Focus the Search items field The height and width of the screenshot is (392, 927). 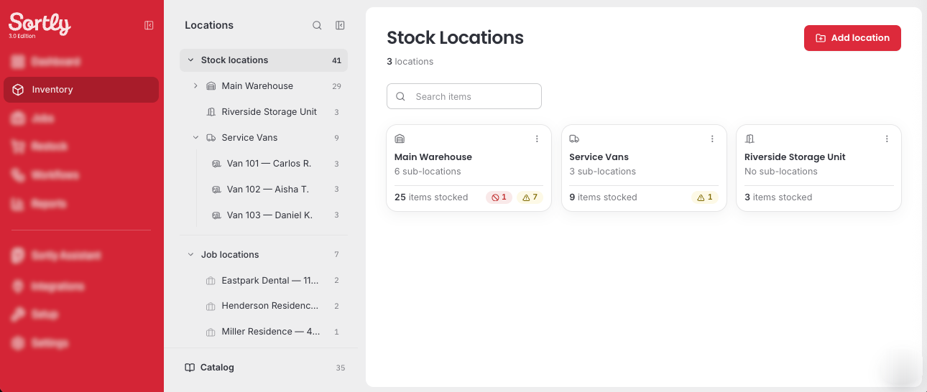click(464, 96)
